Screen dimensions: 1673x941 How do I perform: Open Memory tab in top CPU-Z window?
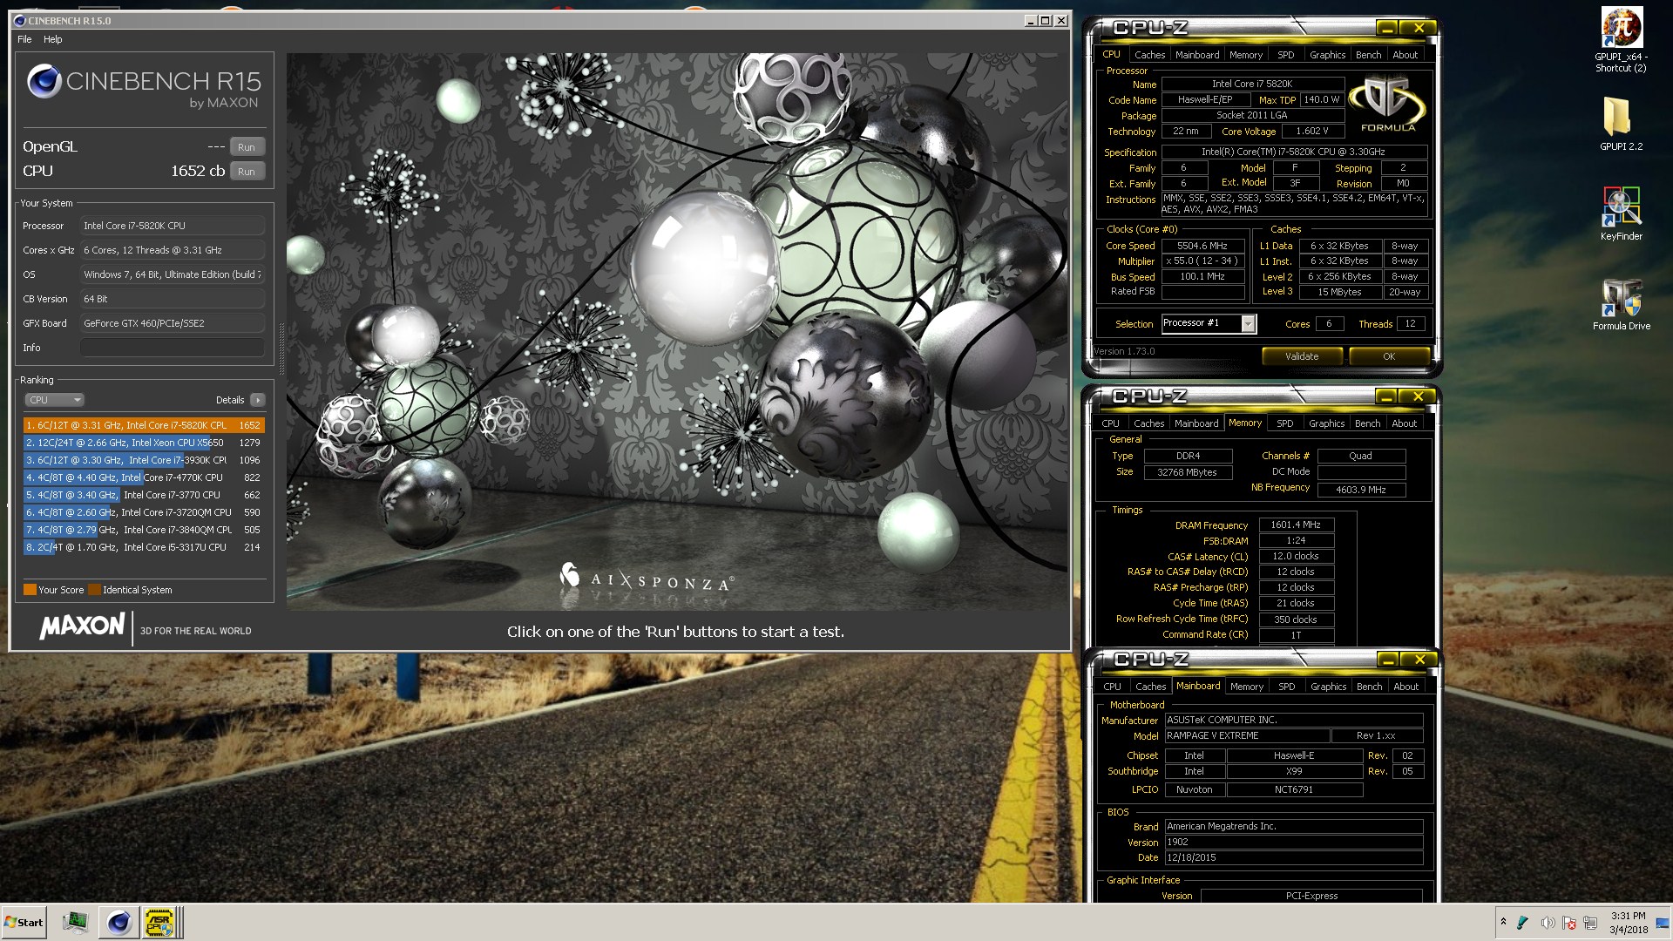pyautogui.click(x=1246, y=55)
